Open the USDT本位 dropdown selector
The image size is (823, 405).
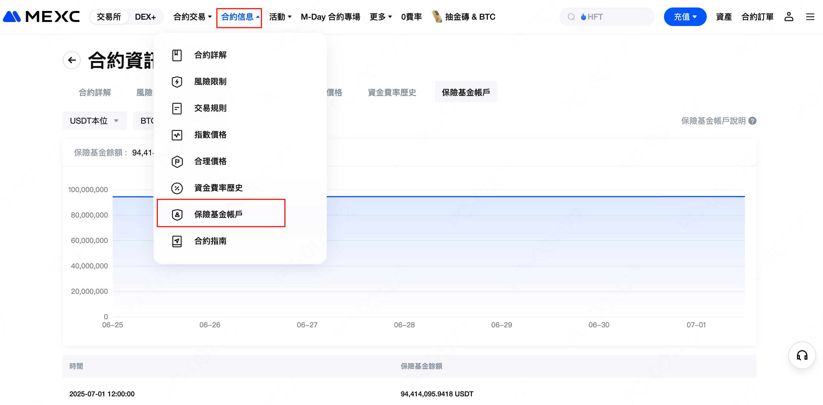click(x=94, y=121)
